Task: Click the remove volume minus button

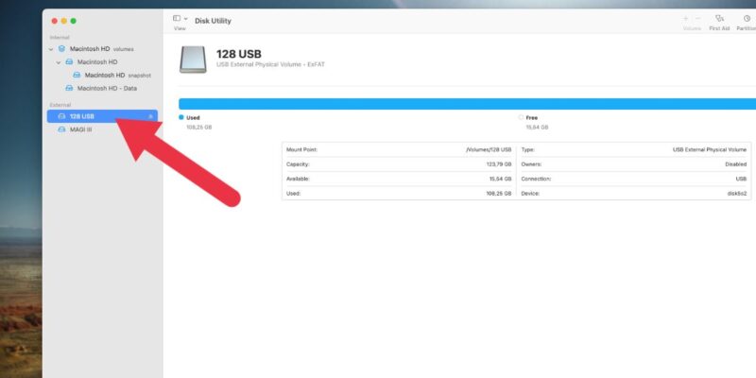Action: point(697,18)
